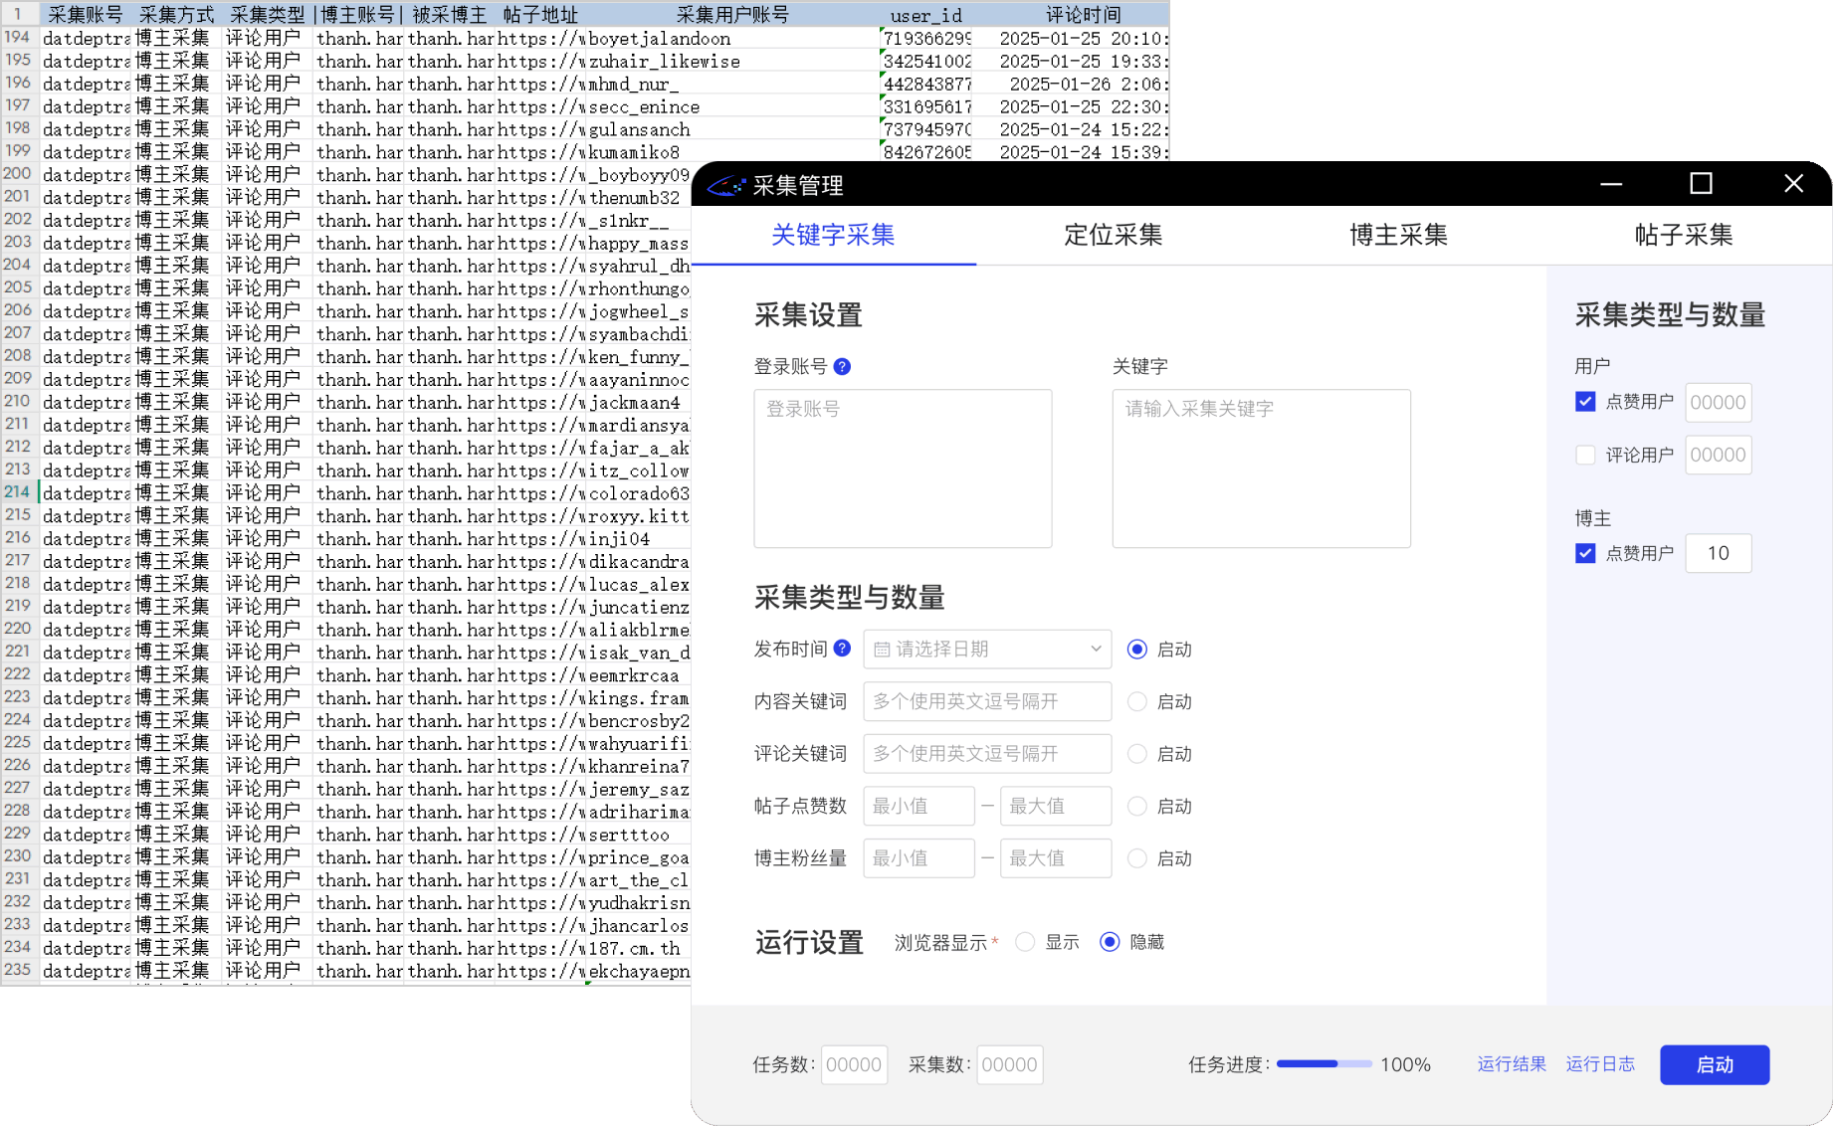This screenshot has height=1126, width=1833.
Task: Click the blue 启动 button
Action: coord(1714,1064)
